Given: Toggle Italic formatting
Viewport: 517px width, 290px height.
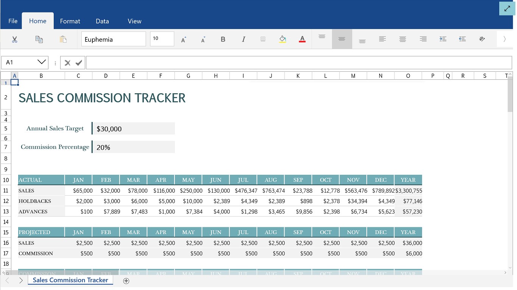Looking at the screenshot, I should [x=243, y=39].
